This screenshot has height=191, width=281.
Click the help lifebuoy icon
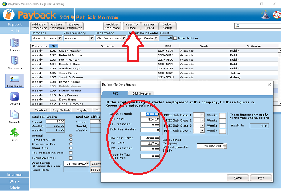tap(276, 15)
